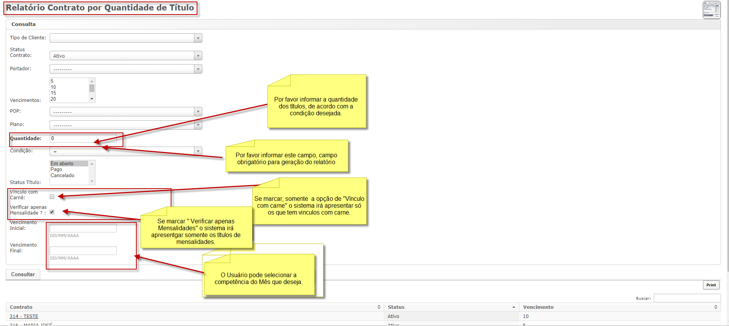Open the POP dropdown list
This screenshot has height=326, width=729.
126,112
